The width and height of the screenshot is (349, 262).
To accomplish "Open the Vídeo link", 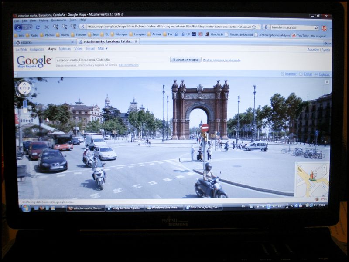I will [79, 49].
